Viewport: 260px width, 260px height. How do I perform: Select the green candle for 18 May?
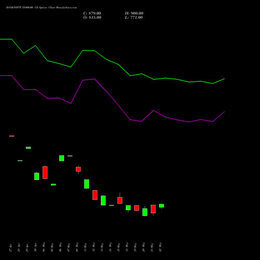pos(128,208)
